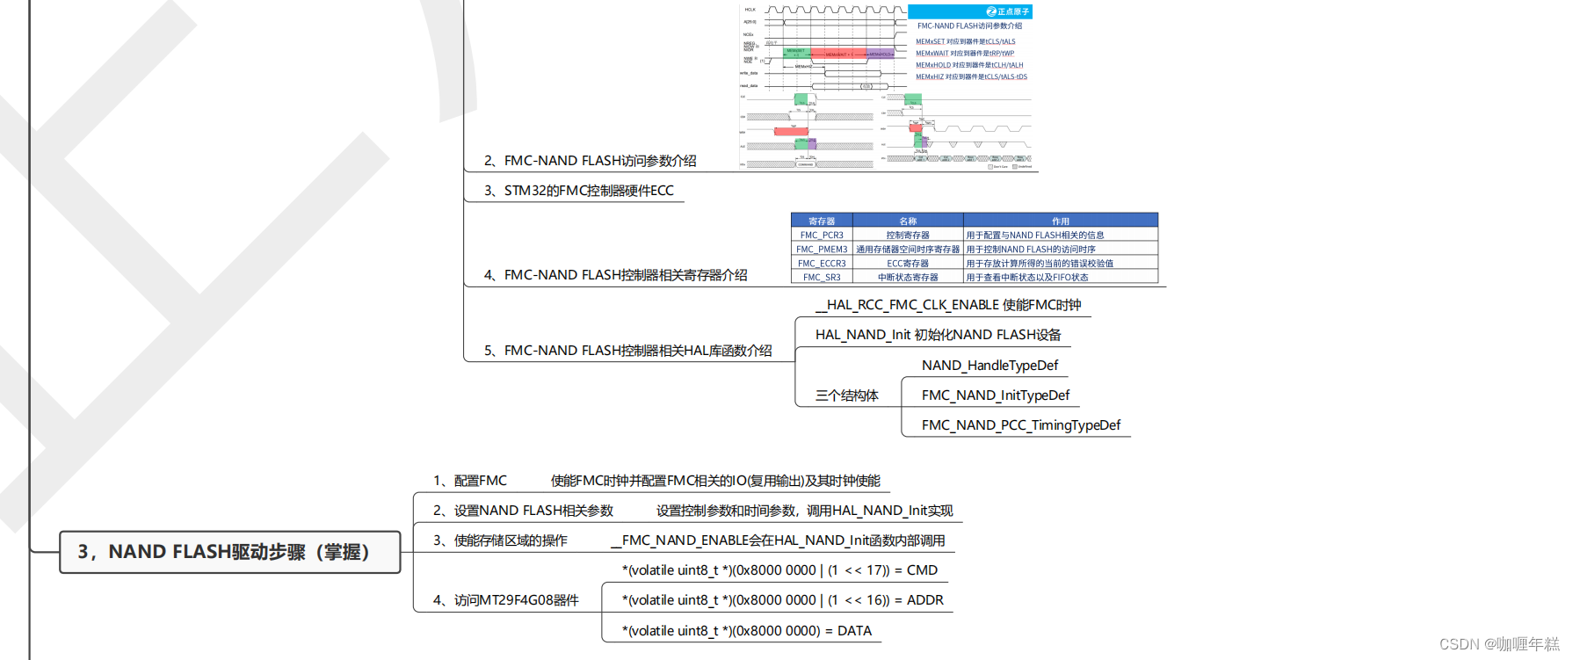Select the '三个结构体' node

[x=846, y=395]
